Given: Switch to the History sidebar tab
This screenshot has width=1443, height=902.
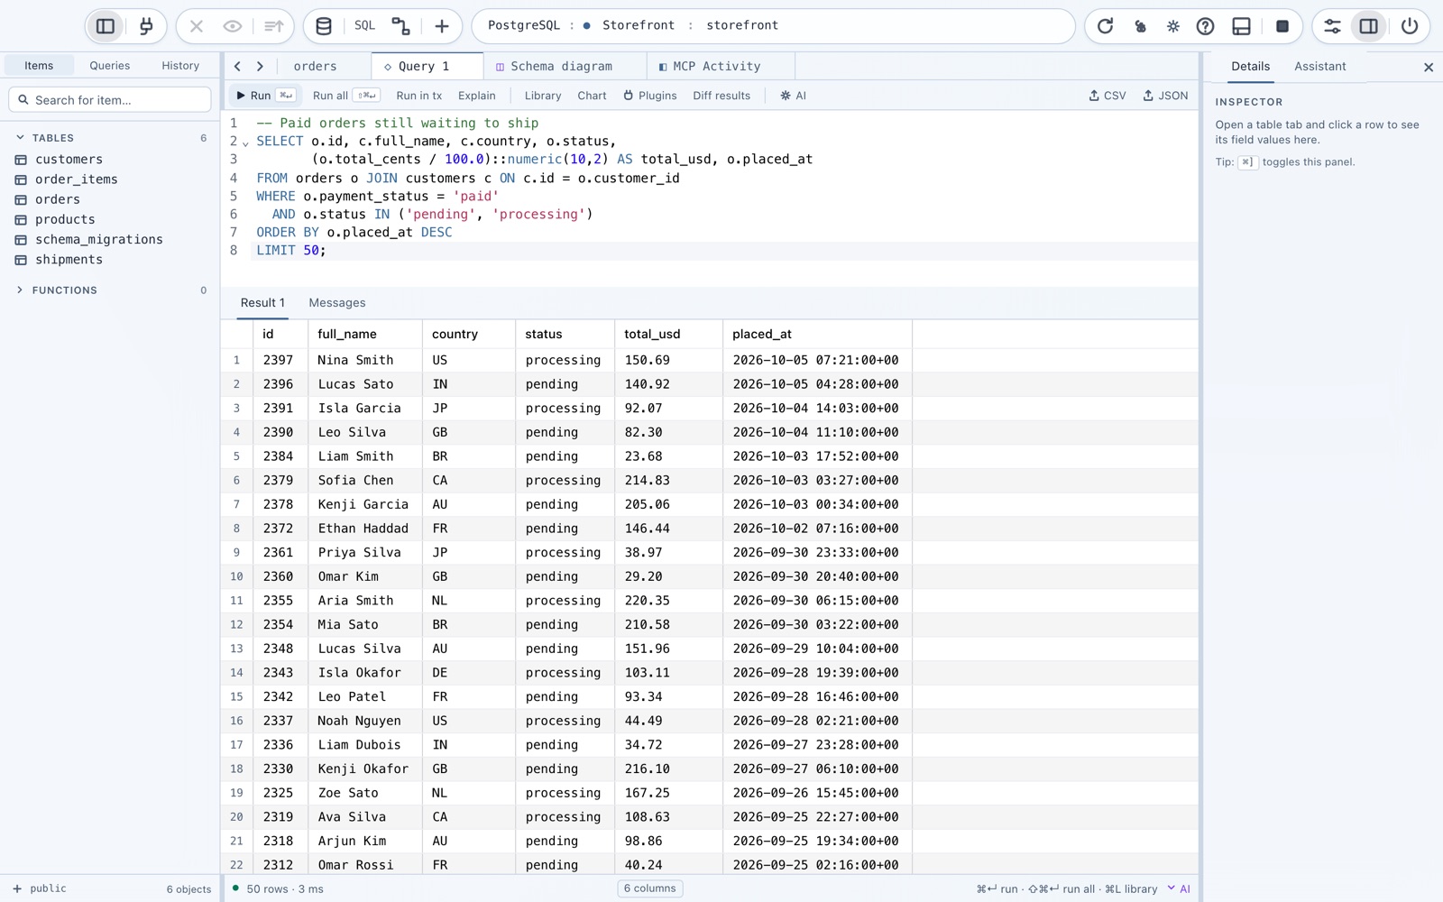Looking at the screenshot, I should point(180,66).
